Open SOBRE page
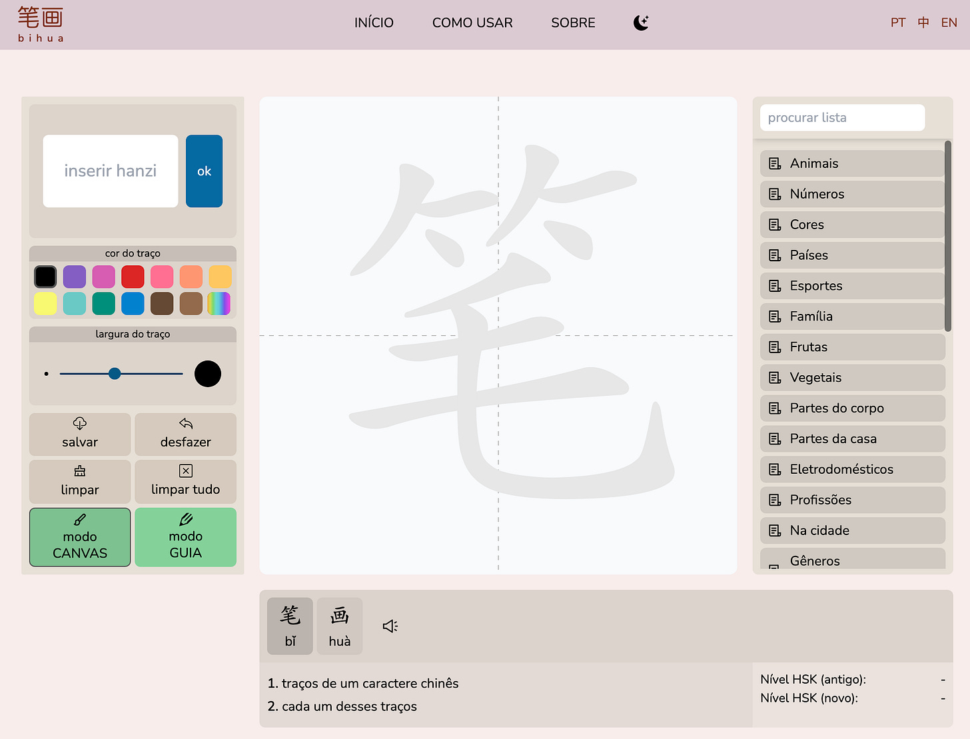 click(x=573, y=23)
